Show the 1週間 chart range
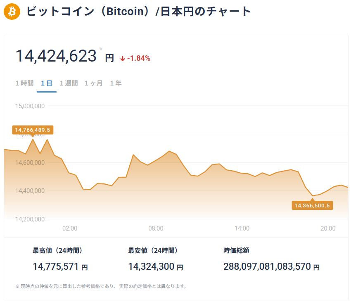Image resolution: width=351 pixels, height=302 pixels. click(x=69, y=83)
